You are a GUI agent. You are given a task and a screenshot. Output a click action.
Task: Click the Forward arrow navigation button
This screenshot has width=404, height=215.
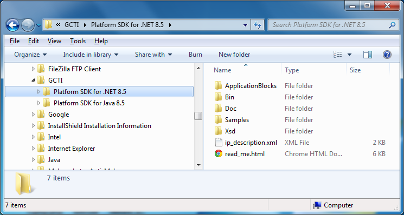28,25
